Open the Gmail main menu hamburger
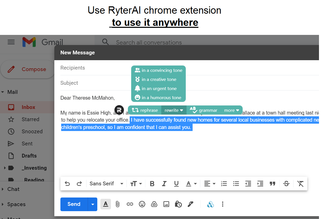Viewport: 321px width, 219px height. (x=11, y=42)
